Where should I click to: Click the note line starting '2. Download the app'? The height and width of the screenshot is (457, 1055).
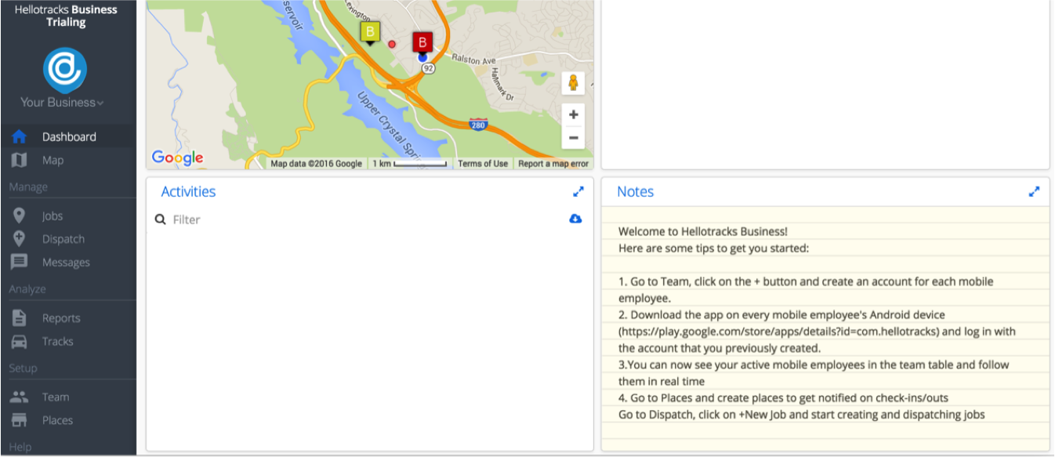tap(781, 314)
